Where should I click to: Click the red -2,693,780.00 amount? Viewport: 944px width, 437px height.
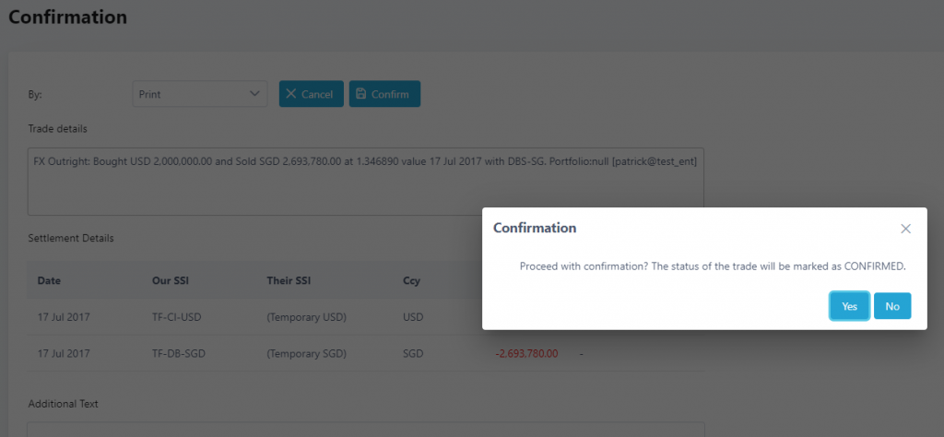tap(526, 353)
